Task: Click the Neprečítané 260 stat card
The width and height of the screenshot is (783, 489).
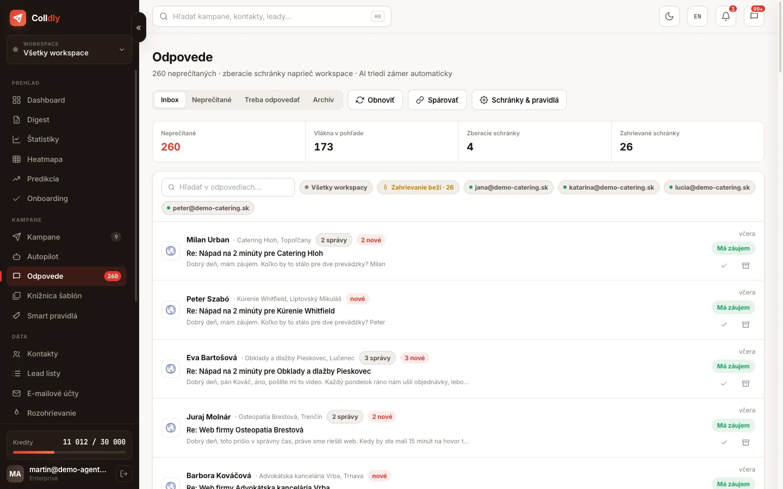Action: (229, 141)
